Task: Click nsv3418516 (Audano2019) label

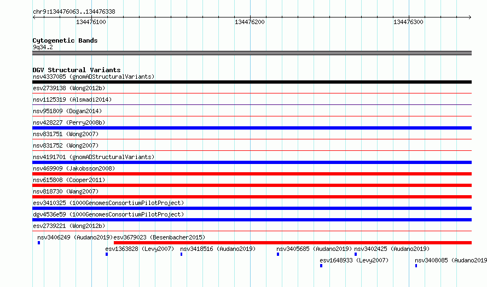Action: pyautogui.click(x=218, y=249)
